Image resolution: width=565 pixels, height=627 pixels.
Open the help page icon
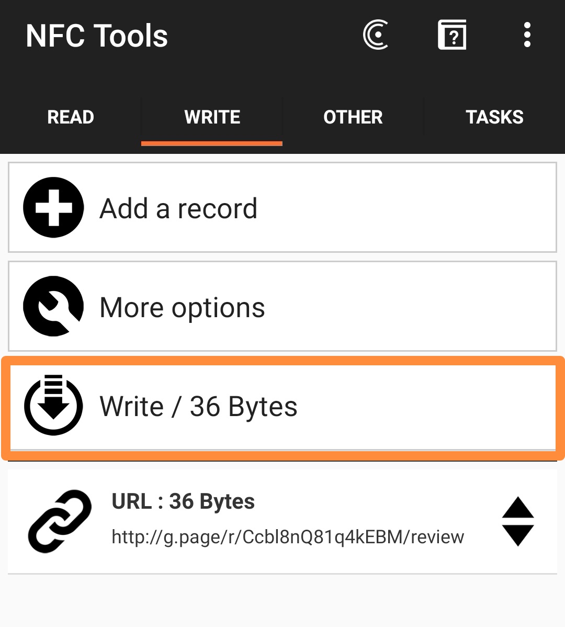tap(452, 35)
